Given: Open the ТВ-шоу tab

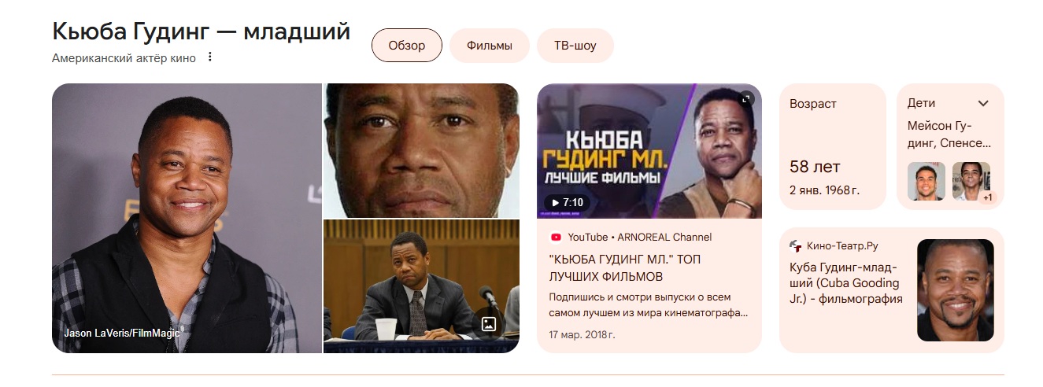Looking at the screenshot, I should coord(575,46).
